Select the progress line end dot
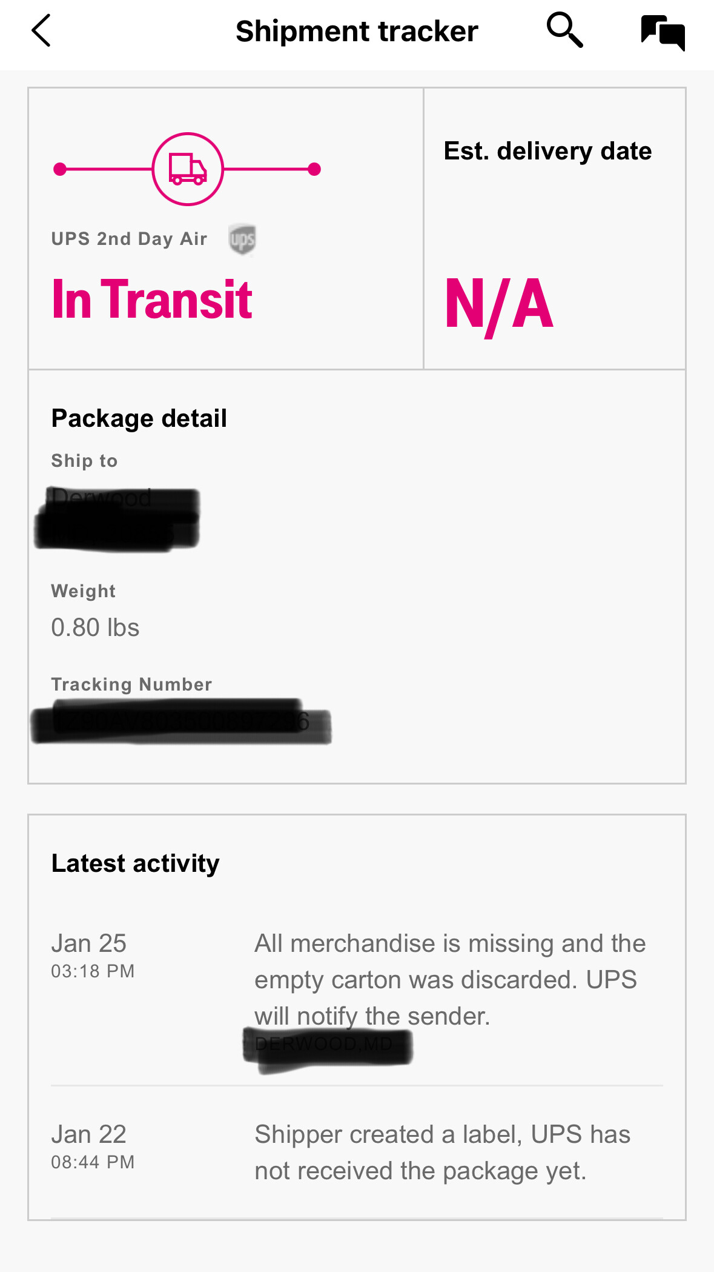Image resolution: width=714 pixels, height=1272 pixels. tap(314, 169)
